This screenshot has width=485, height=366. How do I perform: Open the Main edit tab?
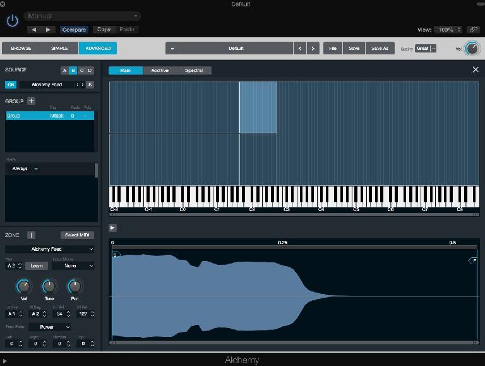[x=126, y=71]
